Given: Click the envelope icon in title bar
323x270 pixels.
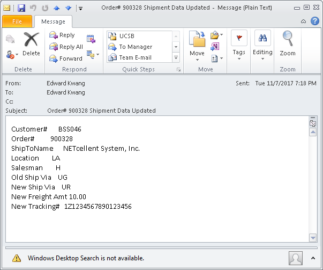Looking at the screenshot, I should click(x=7, y=8).
